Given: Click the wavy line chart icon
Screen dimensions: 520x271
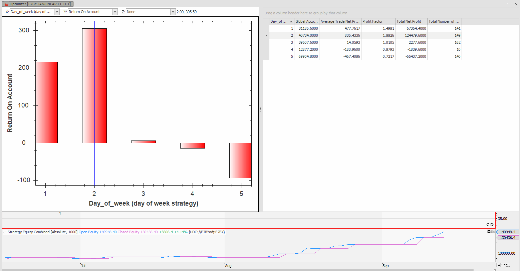Looking at the screenshot, I should tap(508, 265).
